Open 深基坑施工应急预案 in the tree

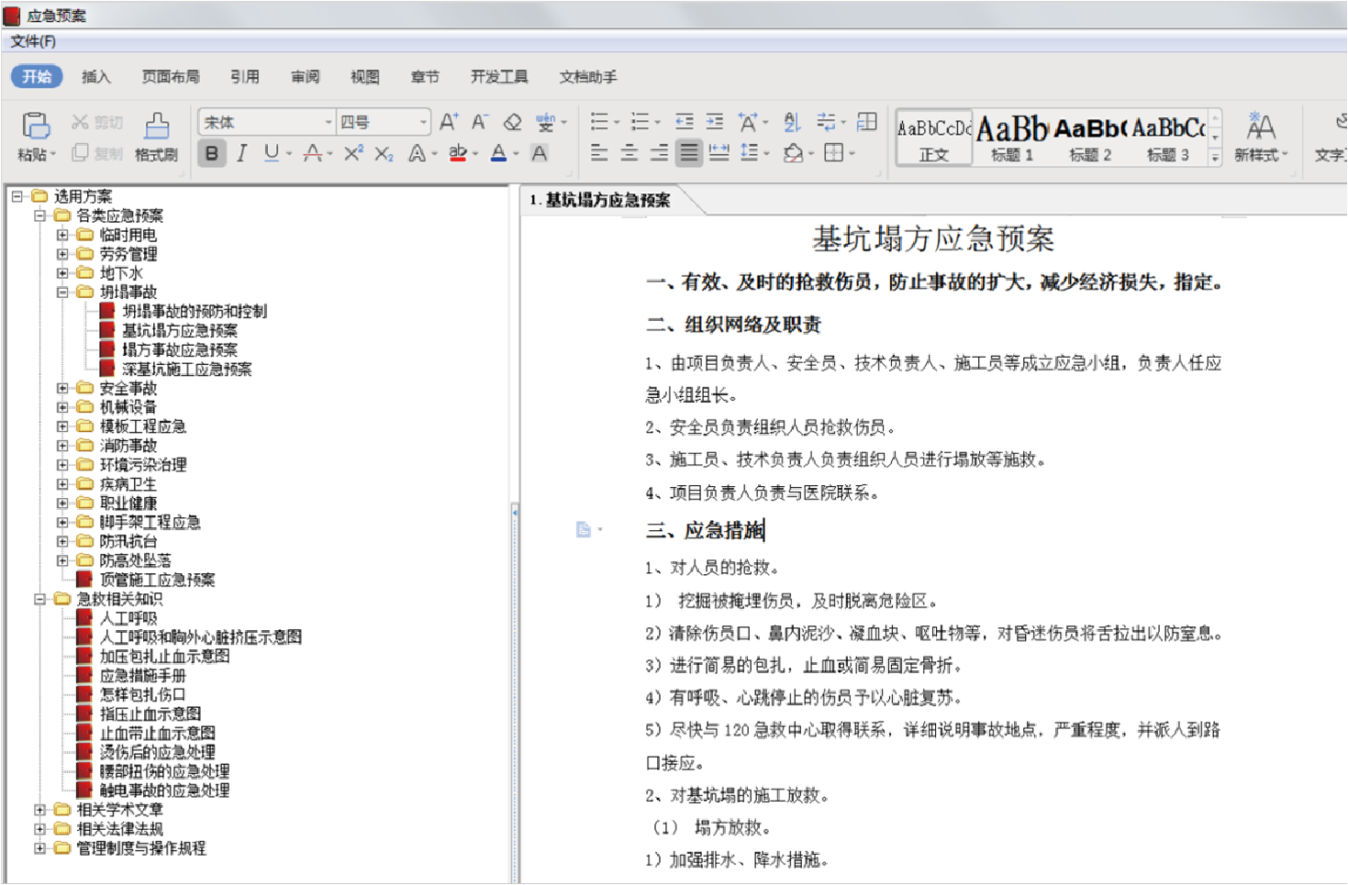coord(187,369)
